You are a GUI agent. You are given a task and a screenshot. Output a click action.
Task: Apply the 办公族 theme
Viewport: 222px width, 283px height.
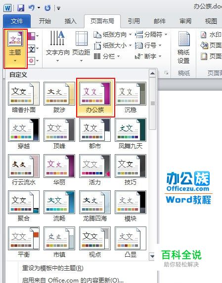click(x=95, y=98)
